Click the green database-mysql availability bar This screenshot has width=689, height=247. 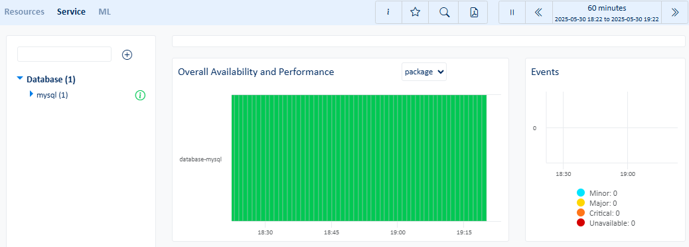[x=359, y=158]
